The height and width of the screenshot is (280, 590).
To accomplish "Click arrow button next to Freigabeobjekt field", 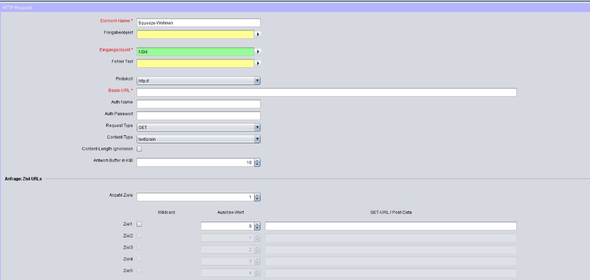I will (258, 34).
